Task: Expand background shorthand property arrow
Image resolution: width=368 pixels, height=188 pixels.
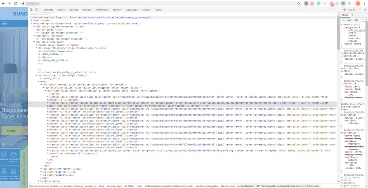Action: [x=359, y=27]
